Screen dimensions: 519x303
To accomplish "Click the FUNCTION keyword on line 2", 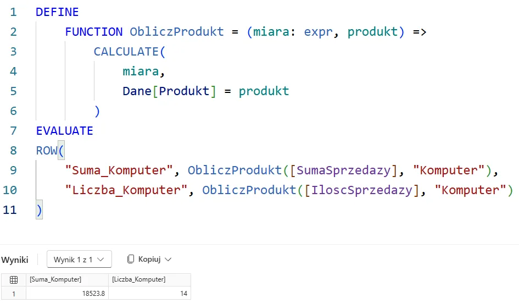I will 94,32.
